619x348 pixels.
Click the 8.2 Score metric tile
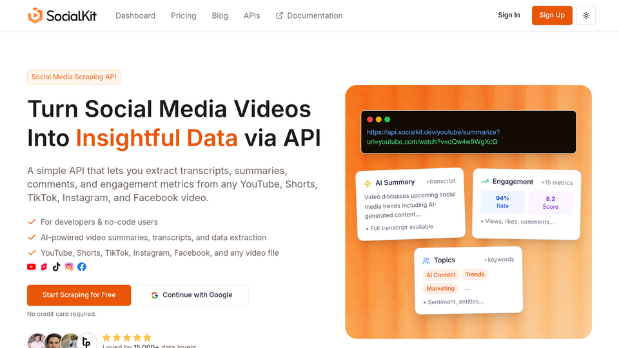click(x=550, y=203)
